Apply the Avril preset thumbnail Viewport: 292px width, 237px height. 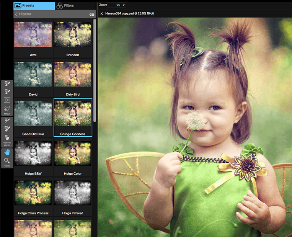click(x=33, y=35)
